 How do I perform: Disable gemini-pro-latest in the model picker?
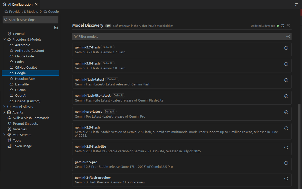click(x=286, y=112)
